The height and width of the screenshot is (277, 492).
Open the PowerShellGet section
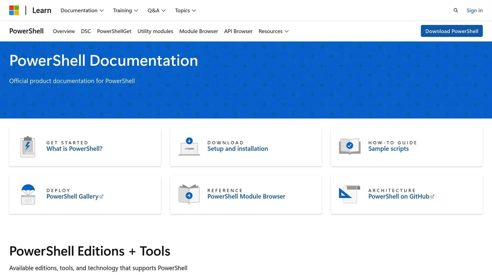(114, 31)
